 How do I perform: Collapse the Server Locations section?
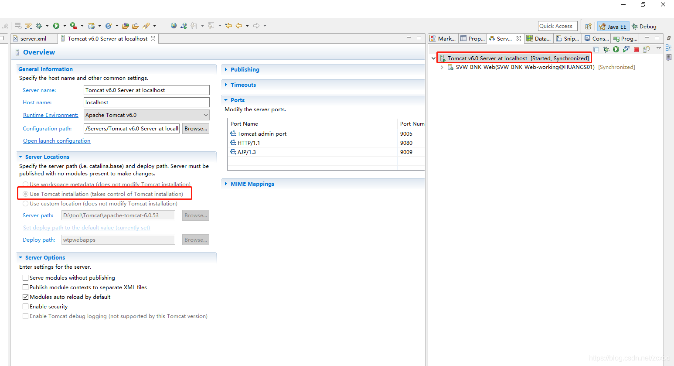click(20, 157)
